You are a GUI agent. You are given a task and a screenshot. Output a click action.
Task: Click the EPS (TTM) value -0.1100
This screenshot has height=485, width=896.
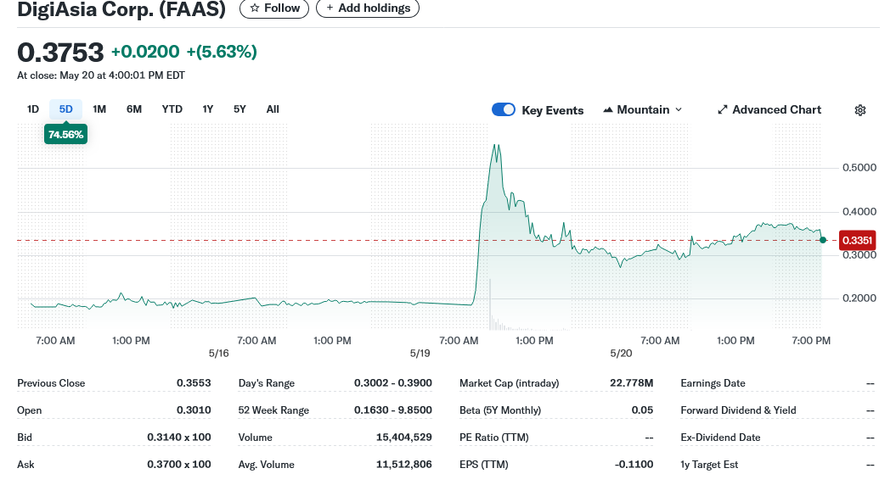pos(634,465)
